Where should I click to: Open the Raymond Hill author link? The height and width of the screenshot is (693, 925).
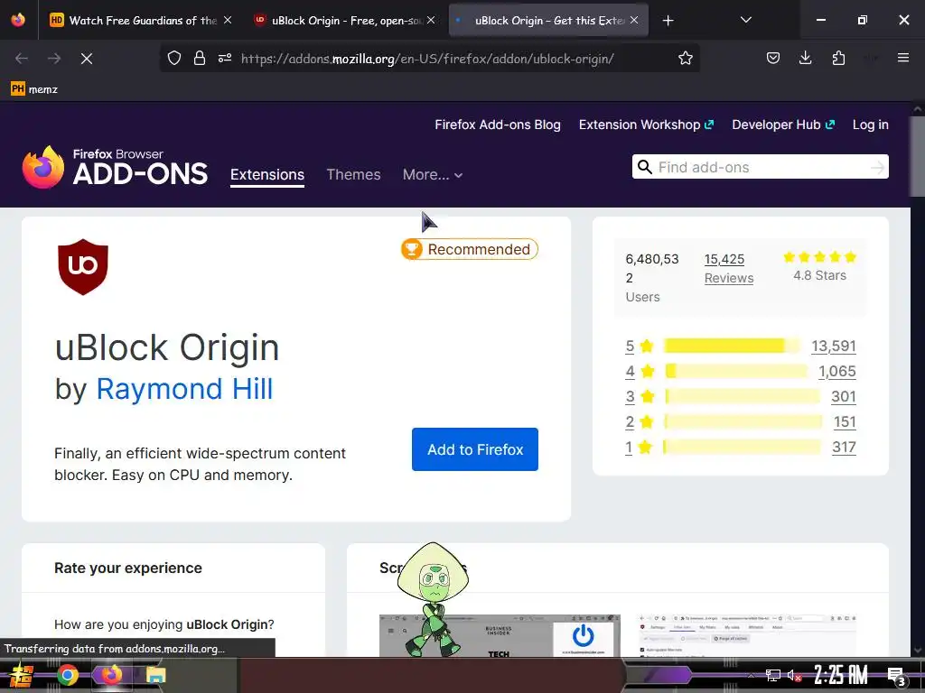(184, 390)
